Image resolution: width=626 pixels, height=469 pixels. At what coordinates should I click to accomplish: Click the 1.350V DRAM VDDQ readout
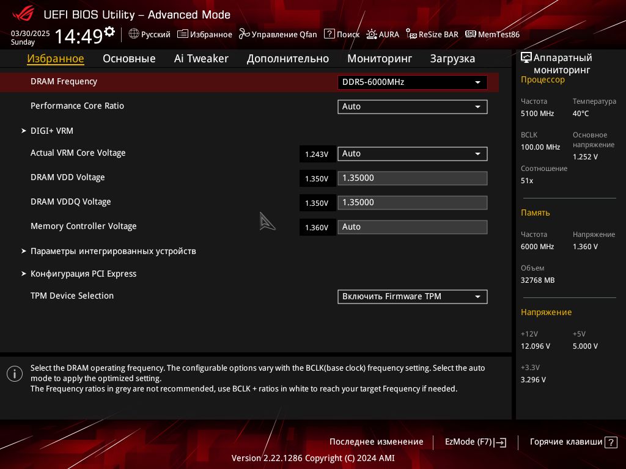(317, 203)
